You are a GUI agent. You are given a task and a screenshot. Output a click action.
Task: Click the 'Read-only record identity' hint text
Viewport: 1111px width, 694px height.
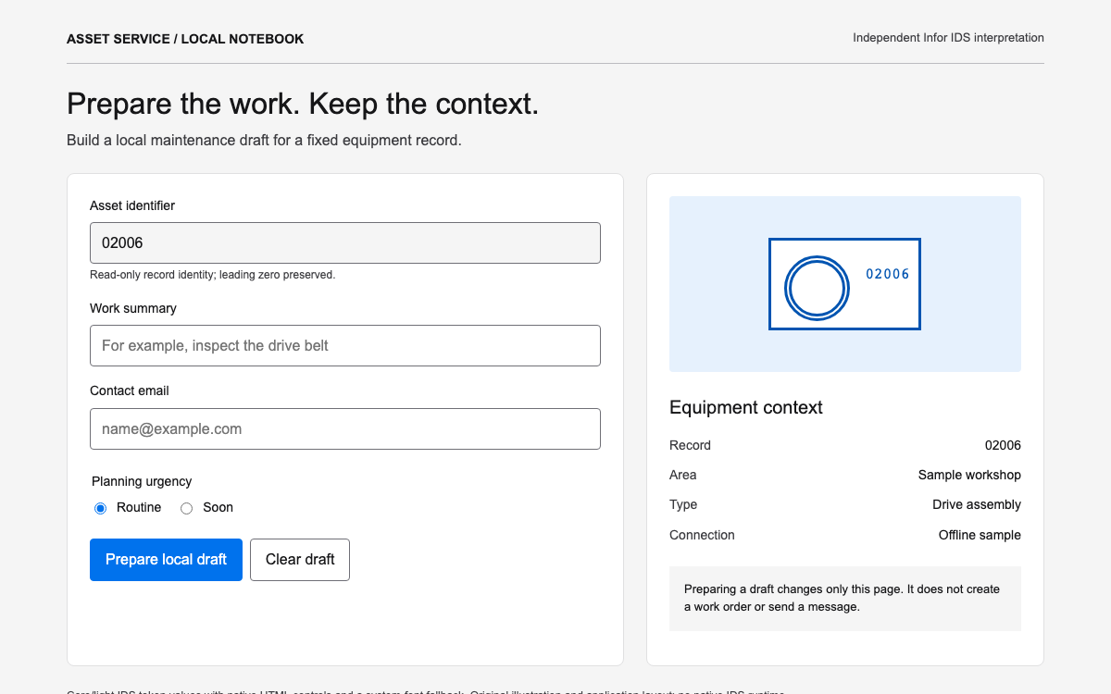pos(212,275)
